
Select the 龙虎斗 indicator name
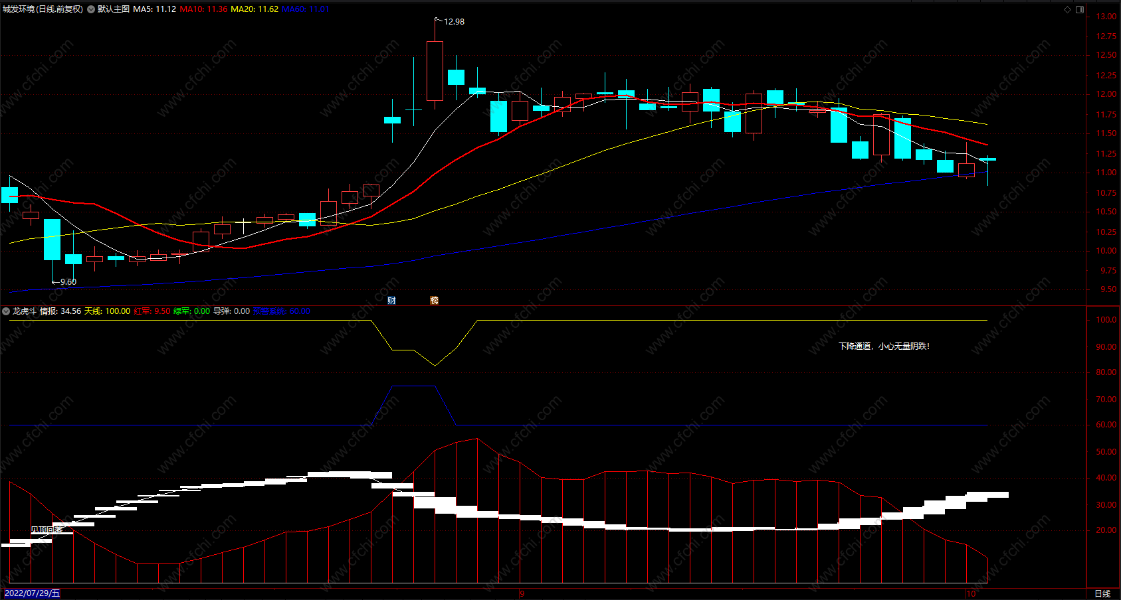[x=25, y=311]
